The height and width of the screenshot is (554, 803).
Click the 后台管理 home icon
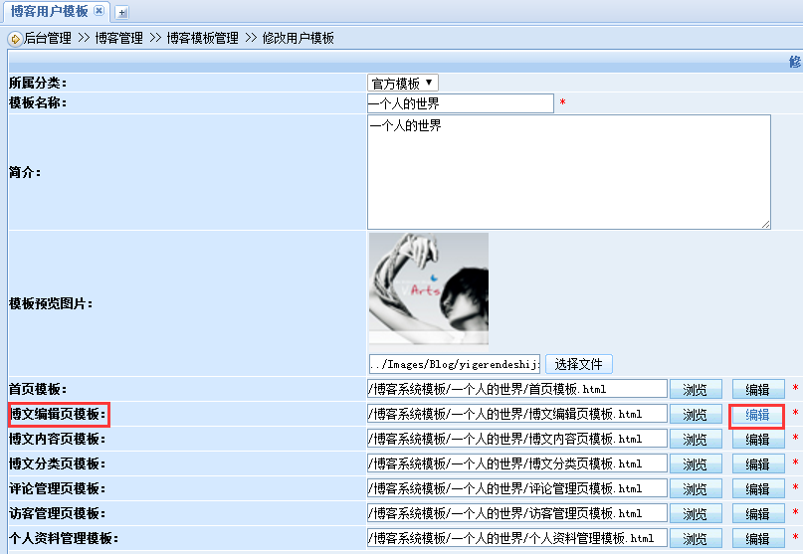[15, 39]
